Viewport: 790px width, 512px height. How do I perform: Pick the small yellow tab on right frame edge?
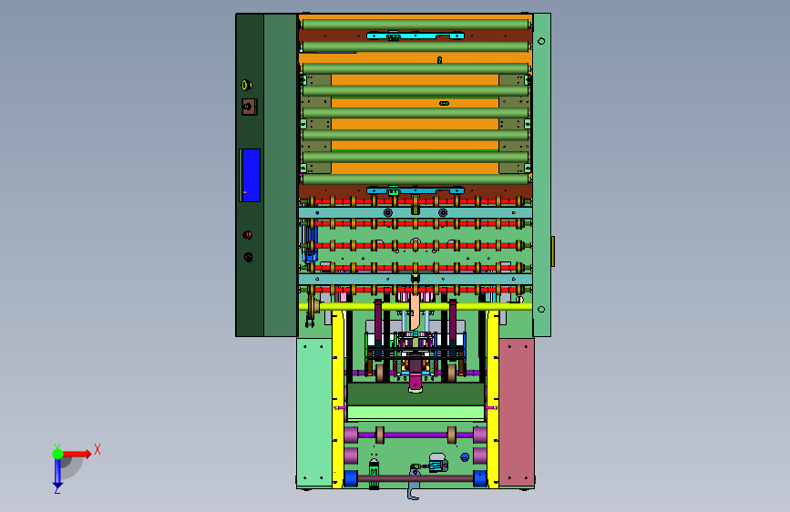(553, 251)
